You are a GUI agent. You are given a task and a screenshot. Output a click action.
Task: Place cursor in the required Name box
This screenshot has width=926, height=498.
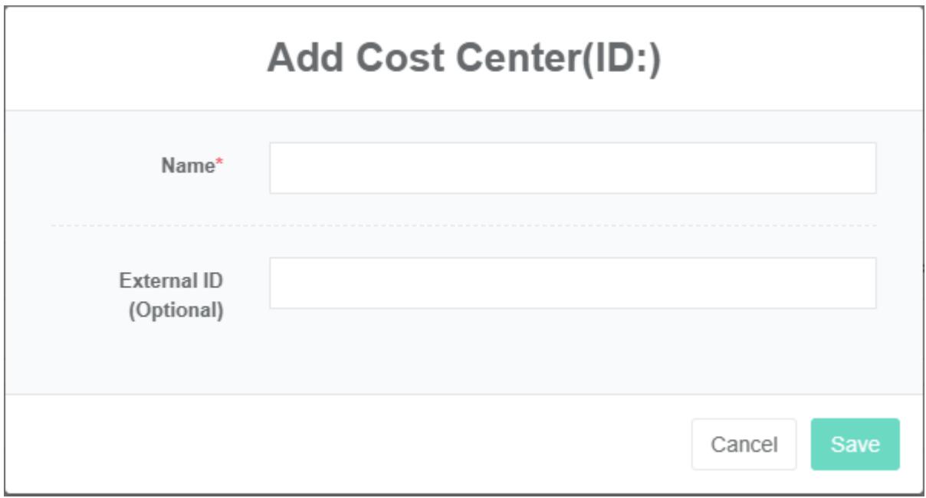(x=572, y=168)
